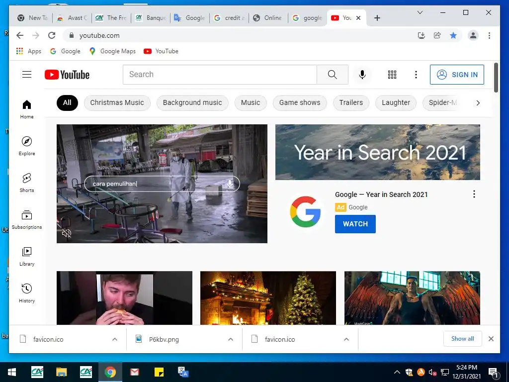Close the downloads bar
Viewport: 509px width, 382px height.
[491, 339]
